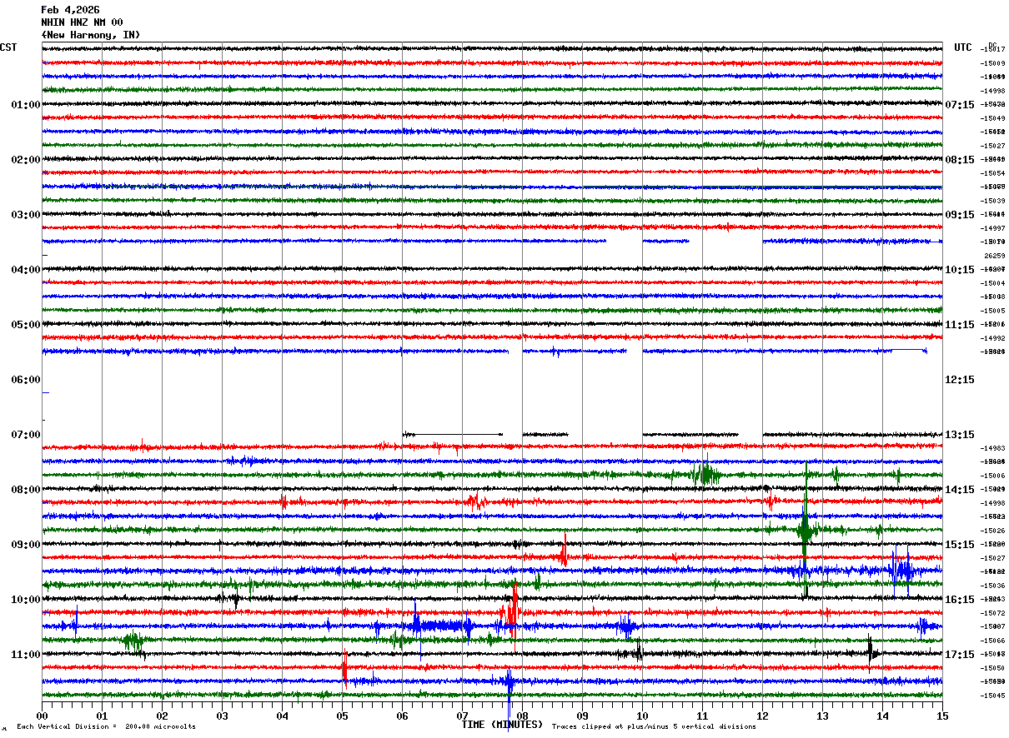Click the Each Vertical Division scale note
The image size is (1009, 738).
pos(106,727)
